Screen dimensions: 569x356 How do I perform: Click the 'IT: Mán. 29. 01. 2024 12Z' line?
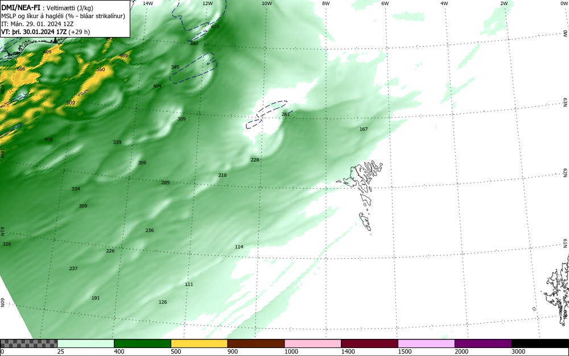click(x=37, y=24)
